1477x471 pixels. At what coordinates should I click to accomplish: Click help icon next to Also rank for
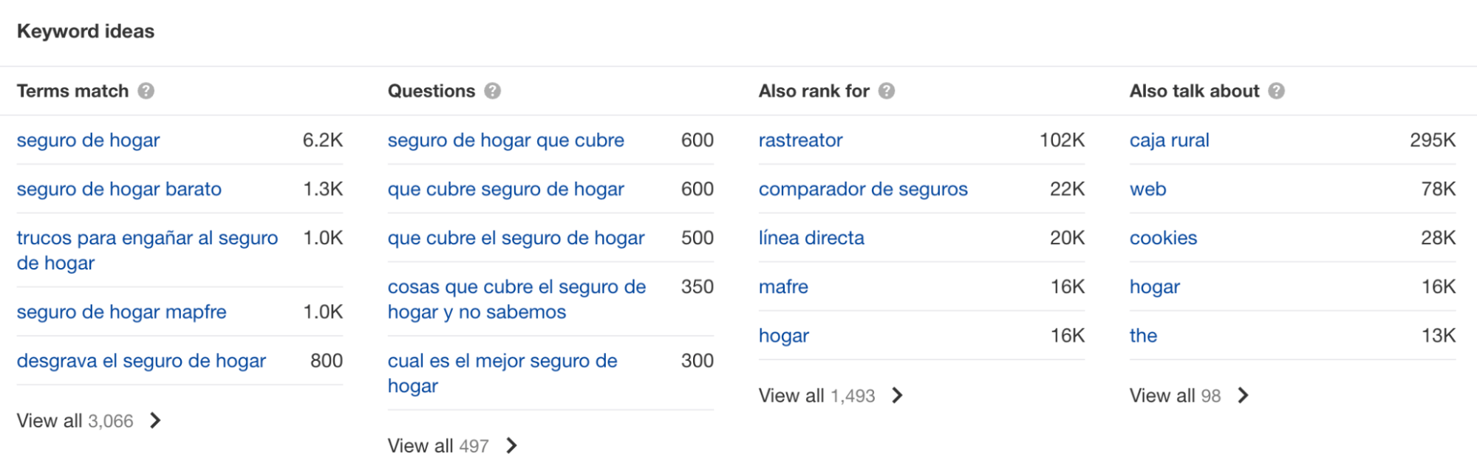[887, 91]
